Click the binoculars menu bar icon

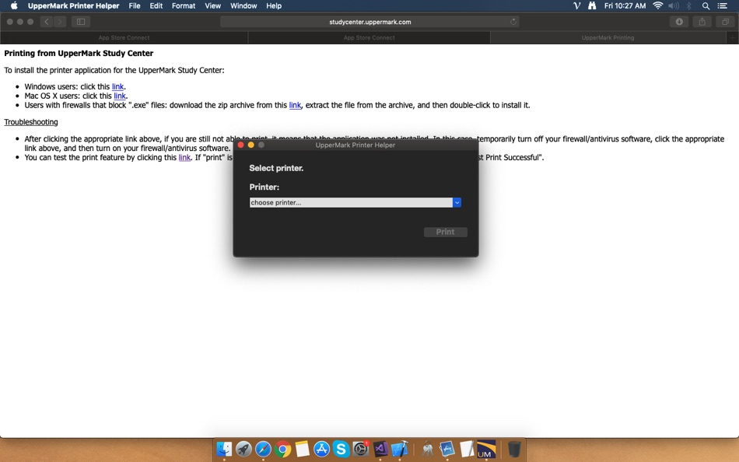pyautogui.click(x=592, y=5)
